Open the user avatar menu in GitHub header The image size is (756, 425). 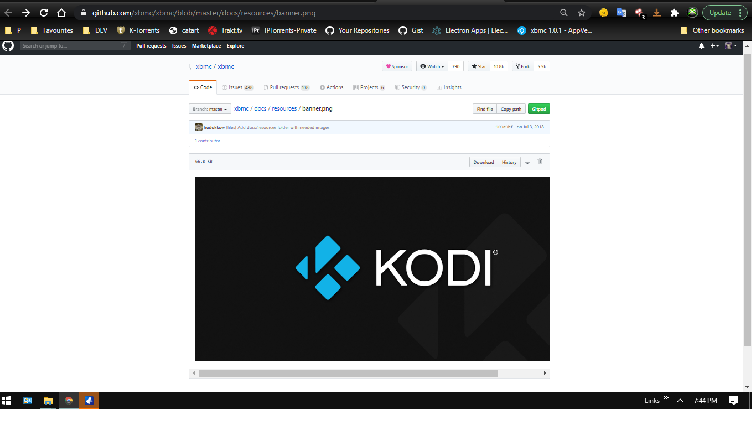[731, 46]
